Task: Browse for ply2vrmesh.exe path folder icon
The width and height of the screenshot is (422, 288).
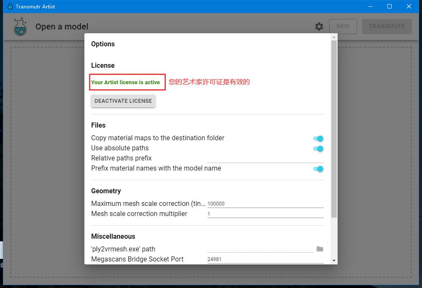Action: 320,249
